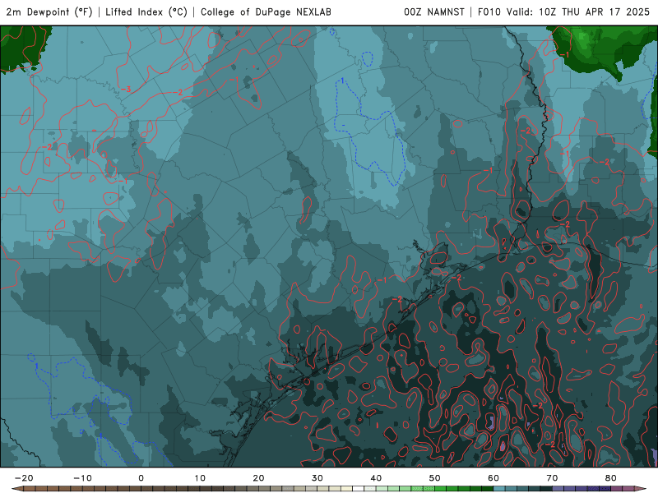The width and height of the screenshot is (658, 493).
Task: Click the '-20' color bar label
Action: coord(24,478)
